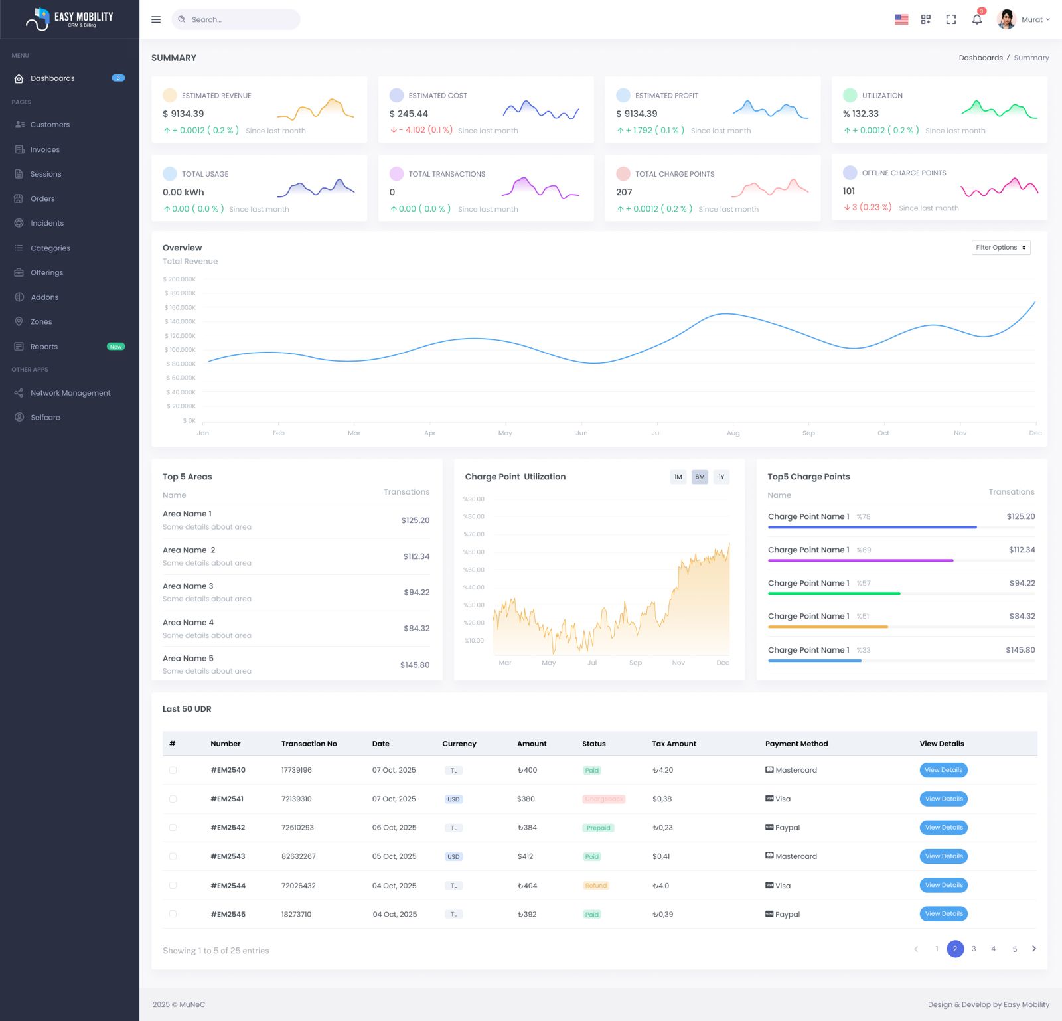Switch utilization chart to 1M range
The width and height of the screenshot is (1062, 1021).
click(x=678, y=477)
